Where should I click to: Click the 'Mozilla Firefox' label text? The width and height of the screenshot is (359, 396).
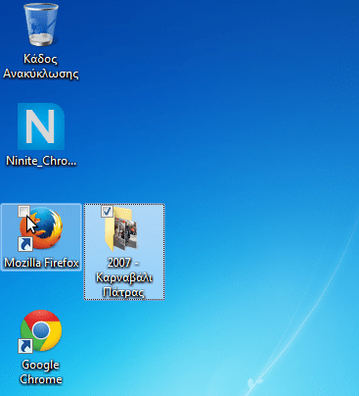(41, 263)
